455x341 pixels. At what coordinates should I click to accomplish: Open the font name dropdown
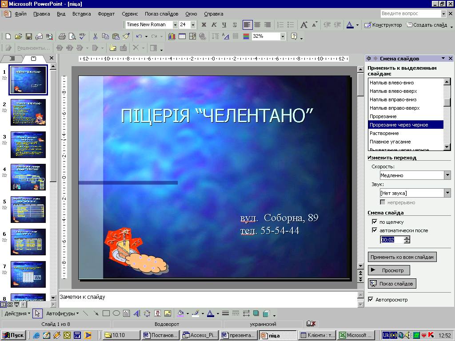175,25
